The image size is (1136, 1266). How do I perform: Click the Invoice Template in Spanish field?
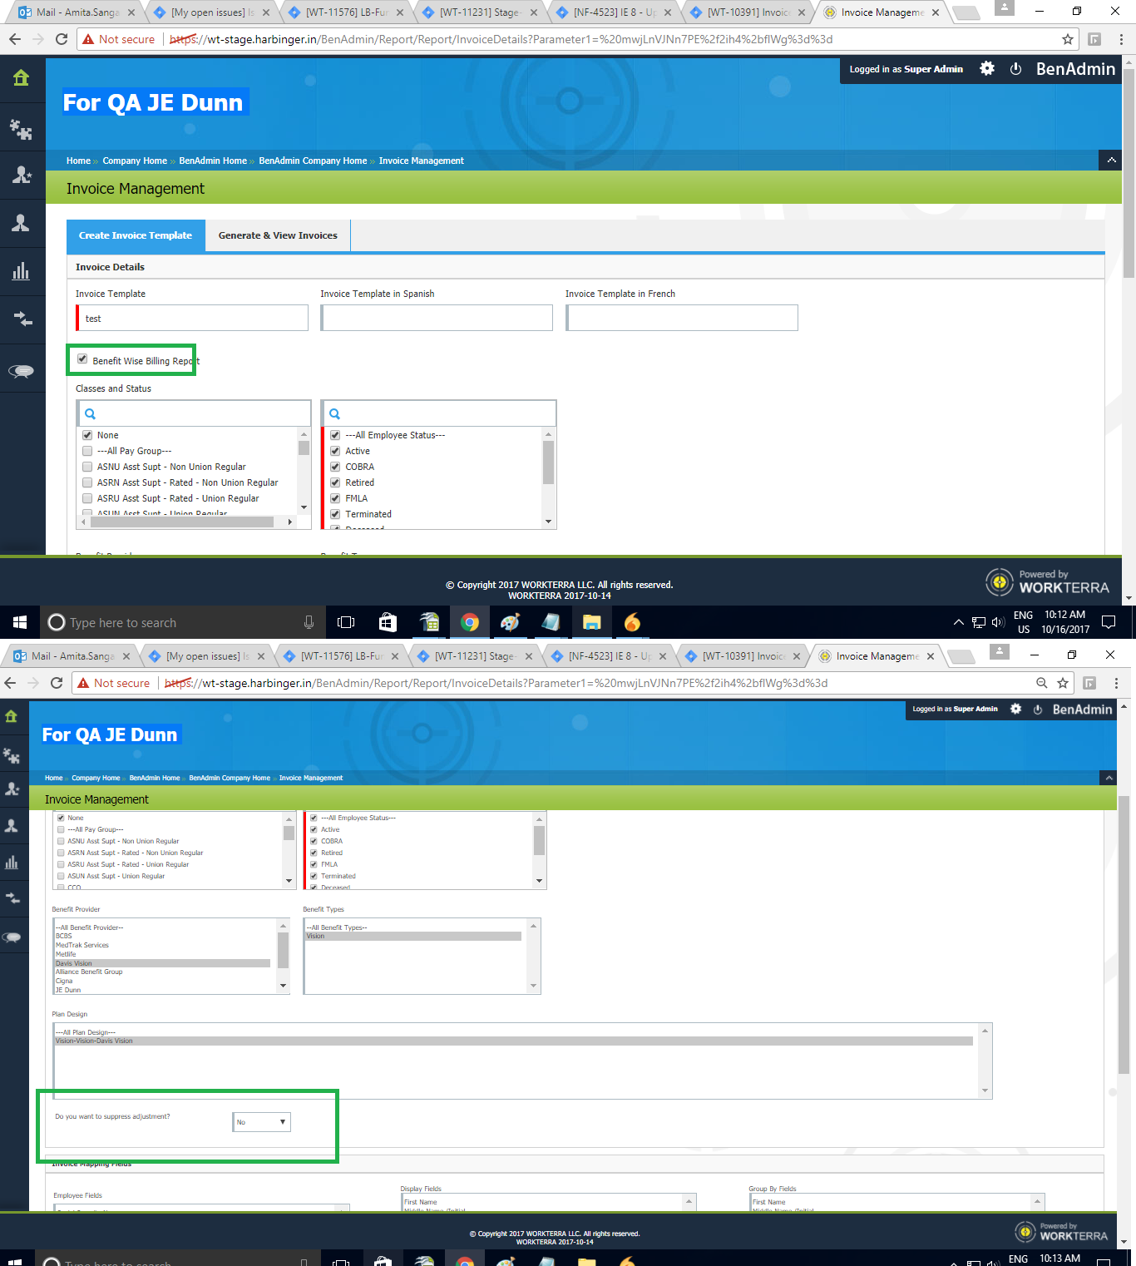point(437,318)
